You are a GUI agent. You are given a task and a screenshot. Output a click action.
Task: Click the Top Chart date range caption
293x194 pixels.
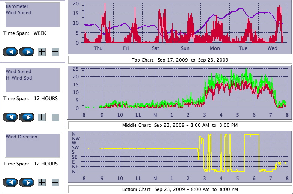pos(180,60)
